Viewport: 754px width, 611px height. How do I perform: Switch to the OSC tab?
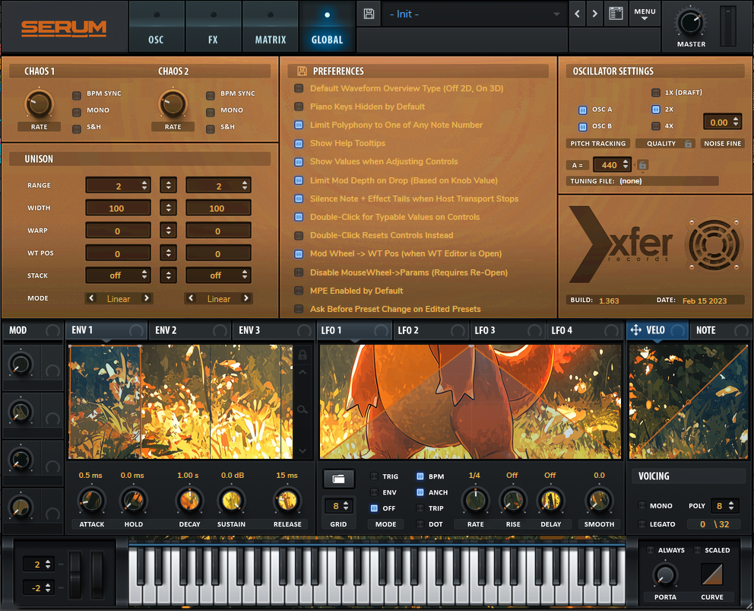click(x=156, y=27)
